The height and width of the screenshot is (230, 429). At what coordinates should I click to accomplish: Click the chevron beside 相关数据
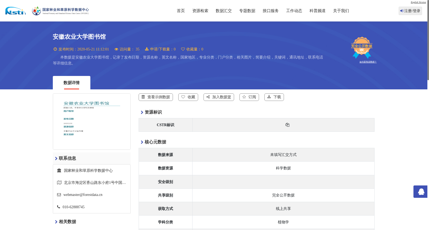click(x=56, y=222)
